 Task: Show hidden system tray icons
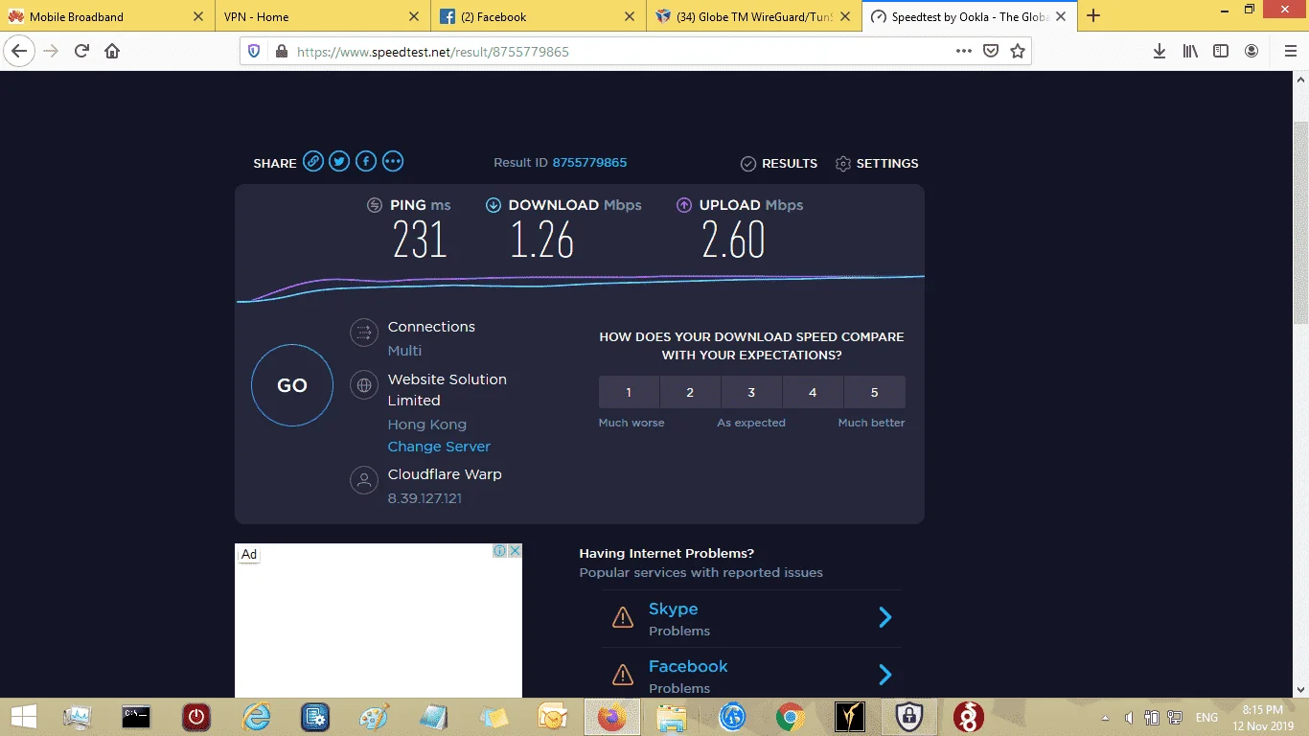coord(1105,717)
